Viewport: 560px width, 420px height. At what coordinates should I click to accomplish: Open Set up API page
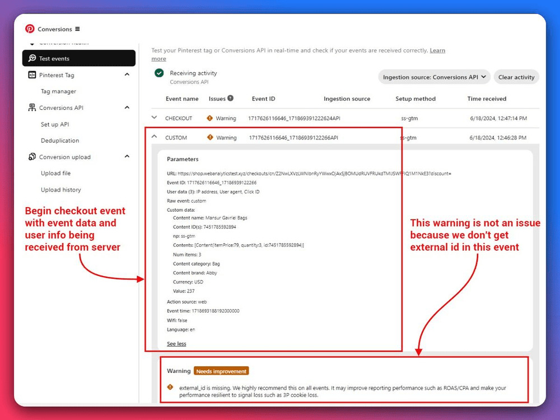tap(55, 124)
